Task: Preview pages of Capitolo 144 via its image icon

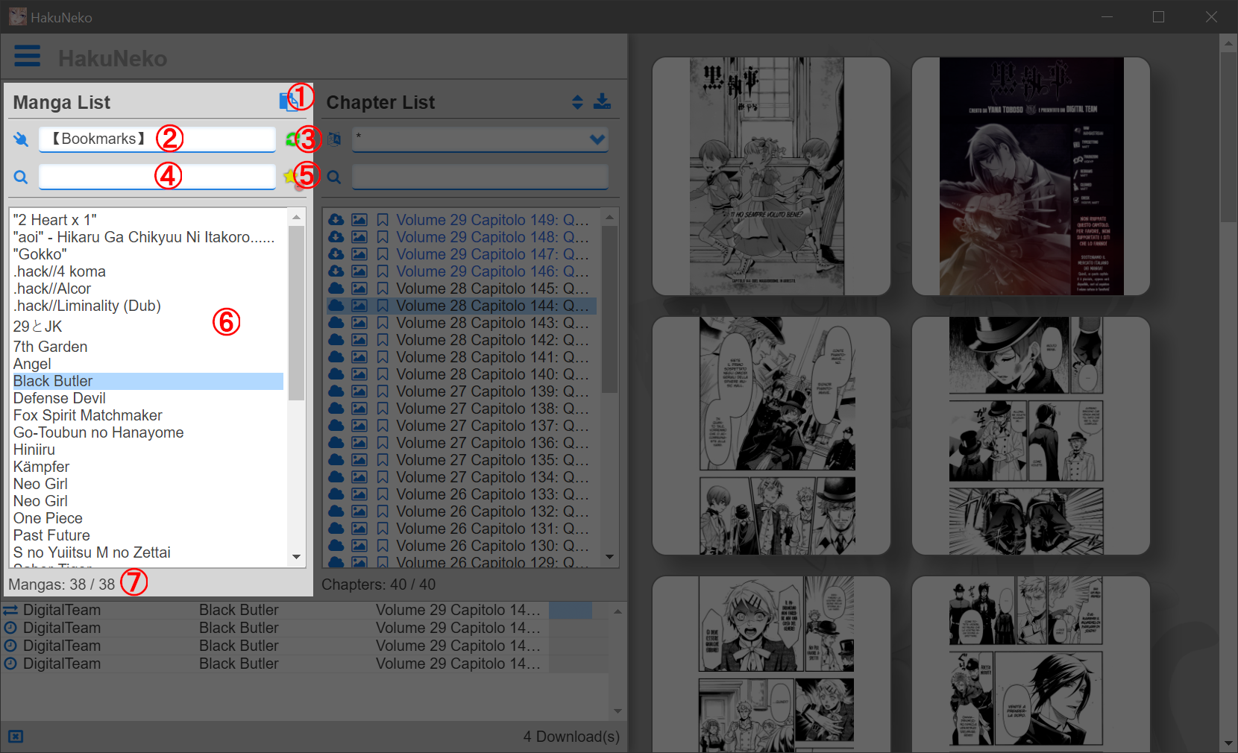Action: coord(359,306)
